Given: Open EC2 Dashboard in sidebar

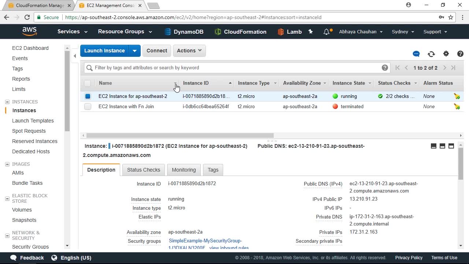Looking at the screenshot, I should coord(30,48).
